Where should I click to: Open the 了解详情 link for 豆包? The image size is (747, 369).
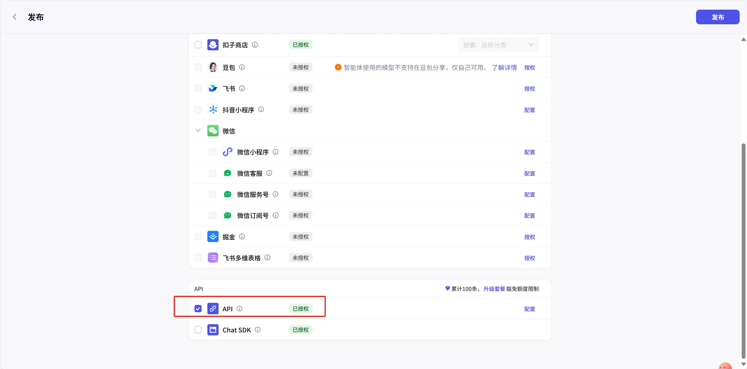[504, 68]
